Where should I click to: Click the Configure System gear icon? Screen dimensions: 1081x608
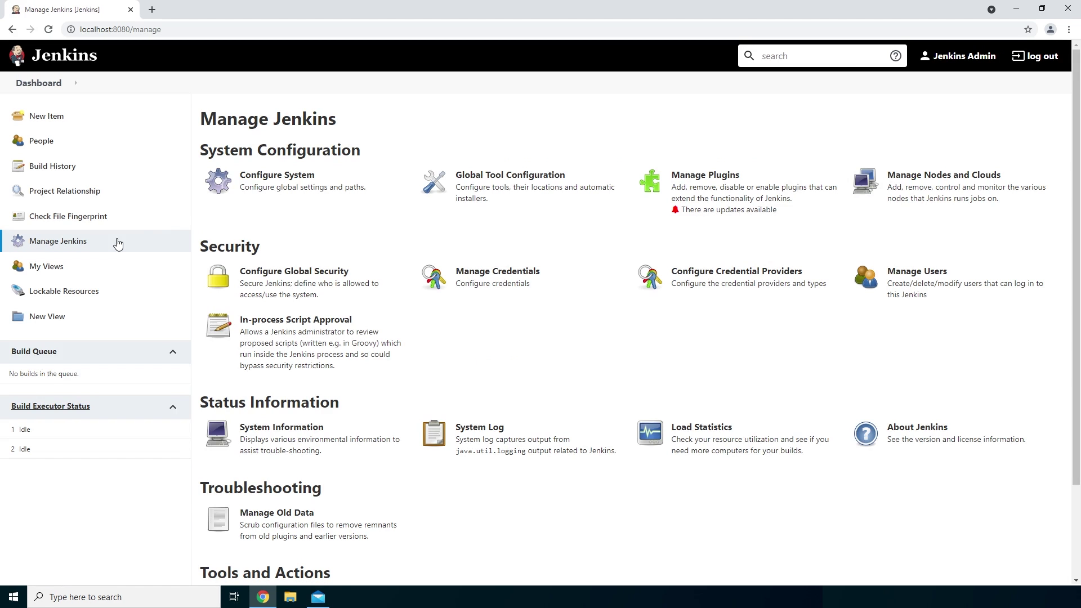(x=218, y=181)
